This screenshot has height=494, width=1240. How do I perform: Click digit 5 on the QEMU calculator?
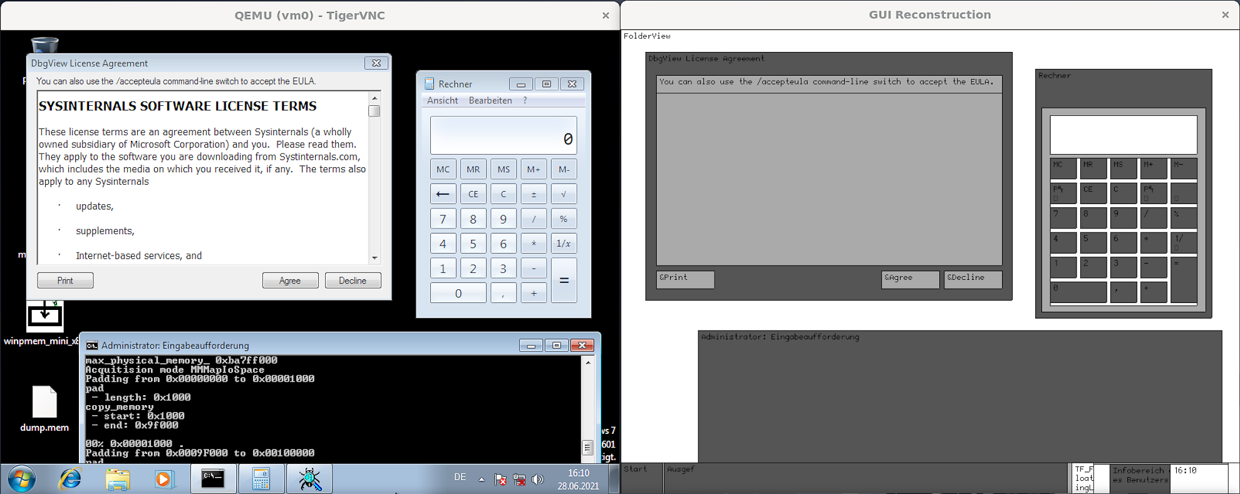click(473, 244)
